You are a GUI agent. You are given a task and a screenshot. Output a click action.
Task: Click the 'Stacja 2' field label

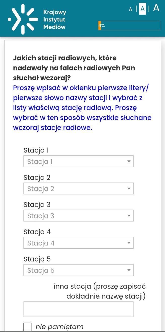pyautogui.click(x=37, y=177)
